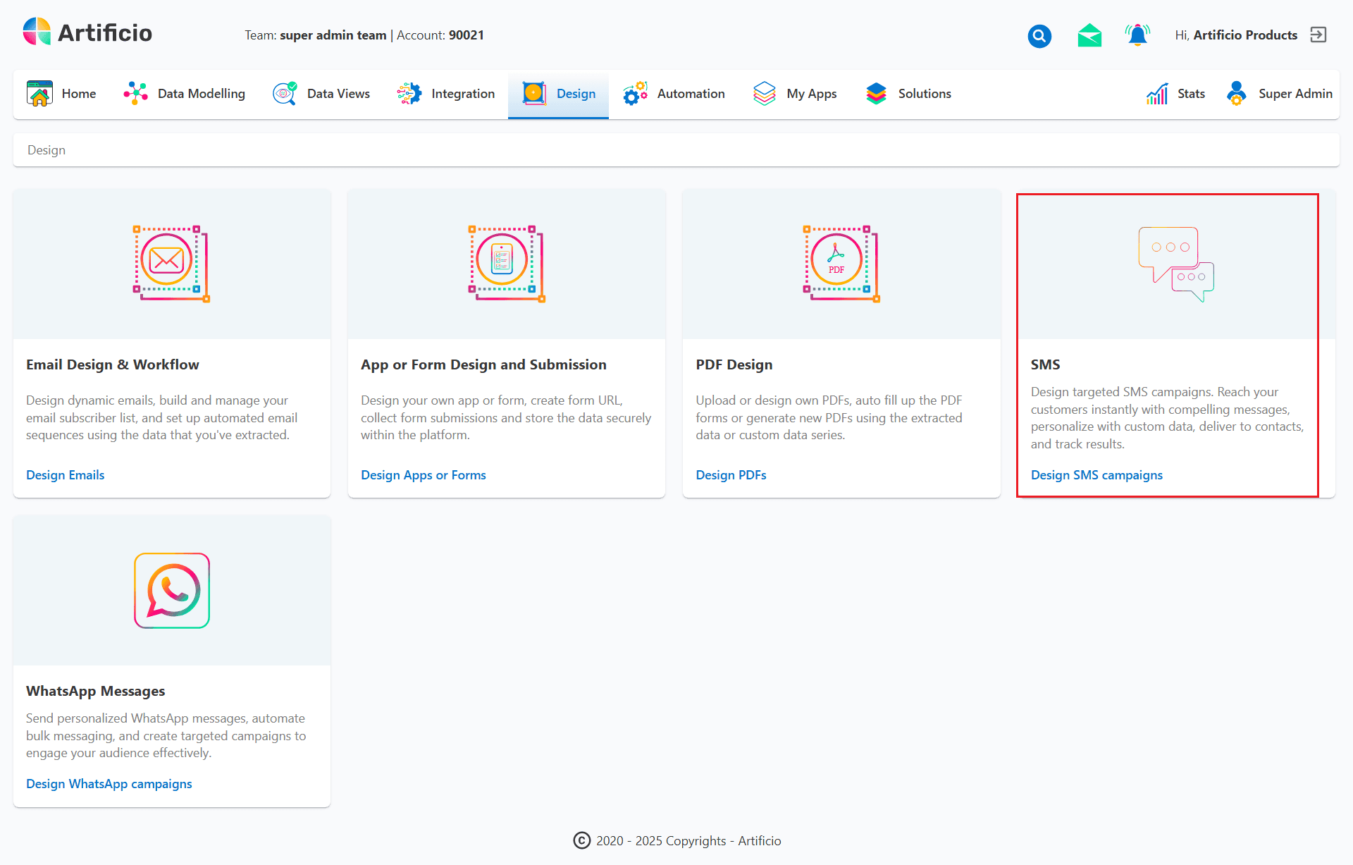Click the WhatsApp Messages card icon
The image size is (1353, 865).
point(172,591)
